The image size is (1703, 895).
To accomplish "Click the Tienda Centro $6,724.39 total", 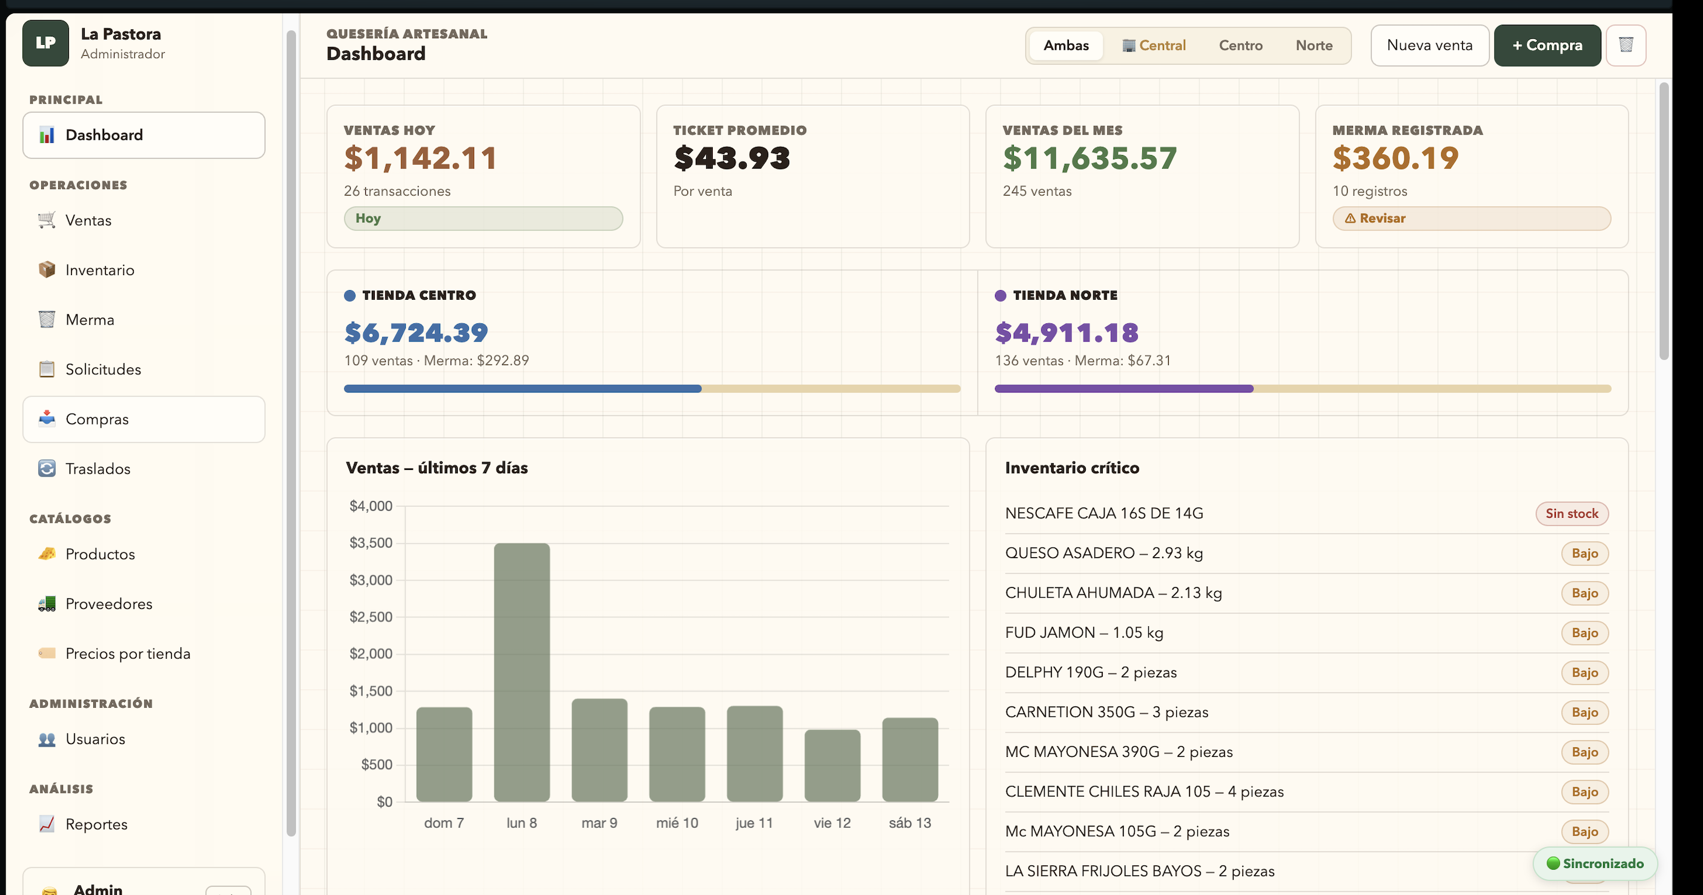I will 416,332.
